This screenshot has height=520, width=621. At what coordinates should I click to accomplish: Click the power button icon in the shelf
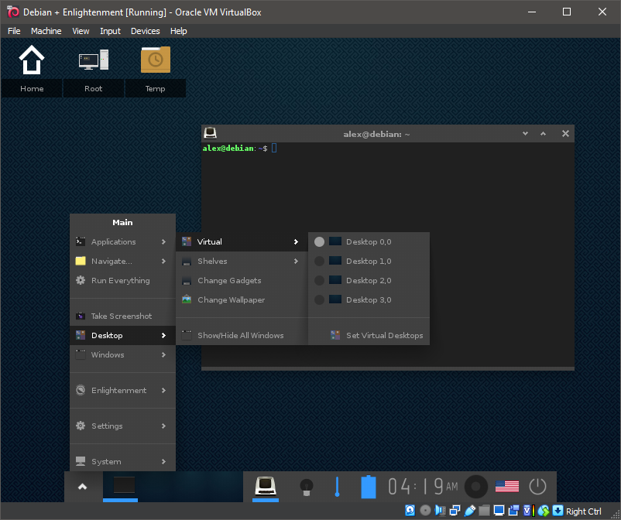pyautogui.click(x=537, y=487)
